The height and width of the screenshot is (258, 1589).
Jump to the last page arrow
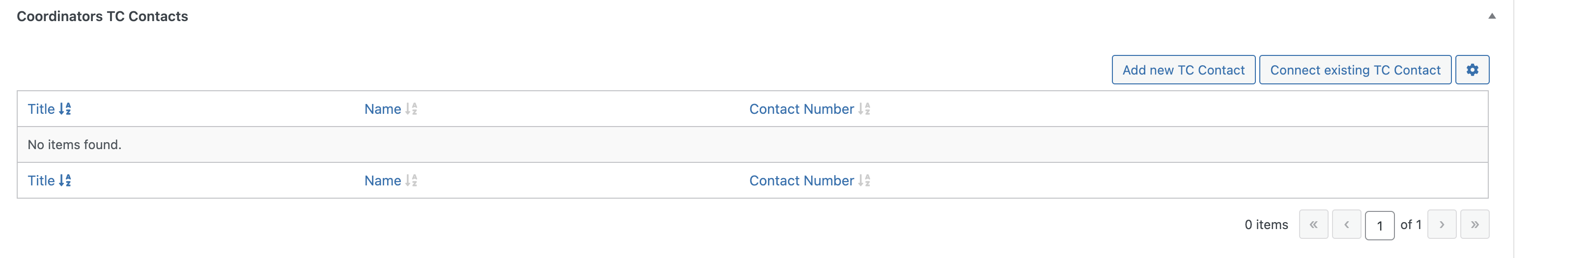click(x=1475, y=224)
